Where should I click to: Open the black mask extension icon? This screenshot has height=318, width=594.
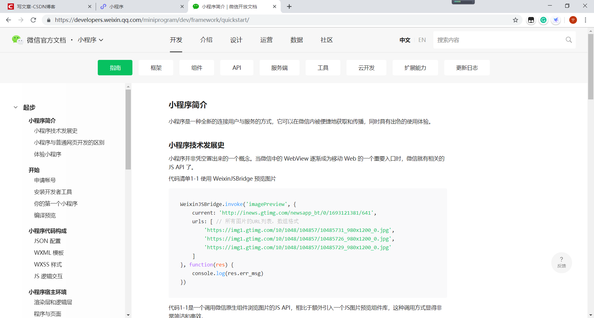pyautogui.click(x=531, y=20)
